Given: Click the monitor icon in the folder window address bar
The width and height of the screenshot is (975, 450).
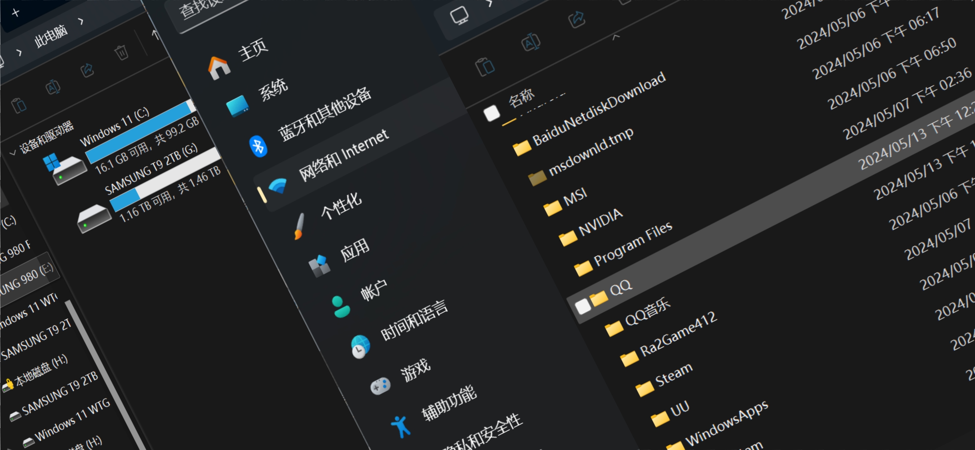Looking at the screenshot, I should pos(459,16).
